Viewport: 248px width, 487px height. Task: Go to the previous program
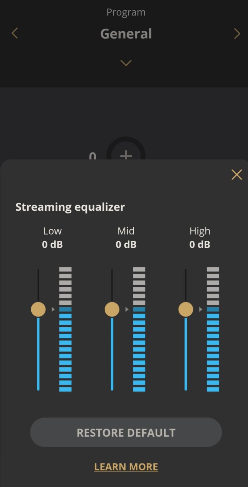[15, 33]
